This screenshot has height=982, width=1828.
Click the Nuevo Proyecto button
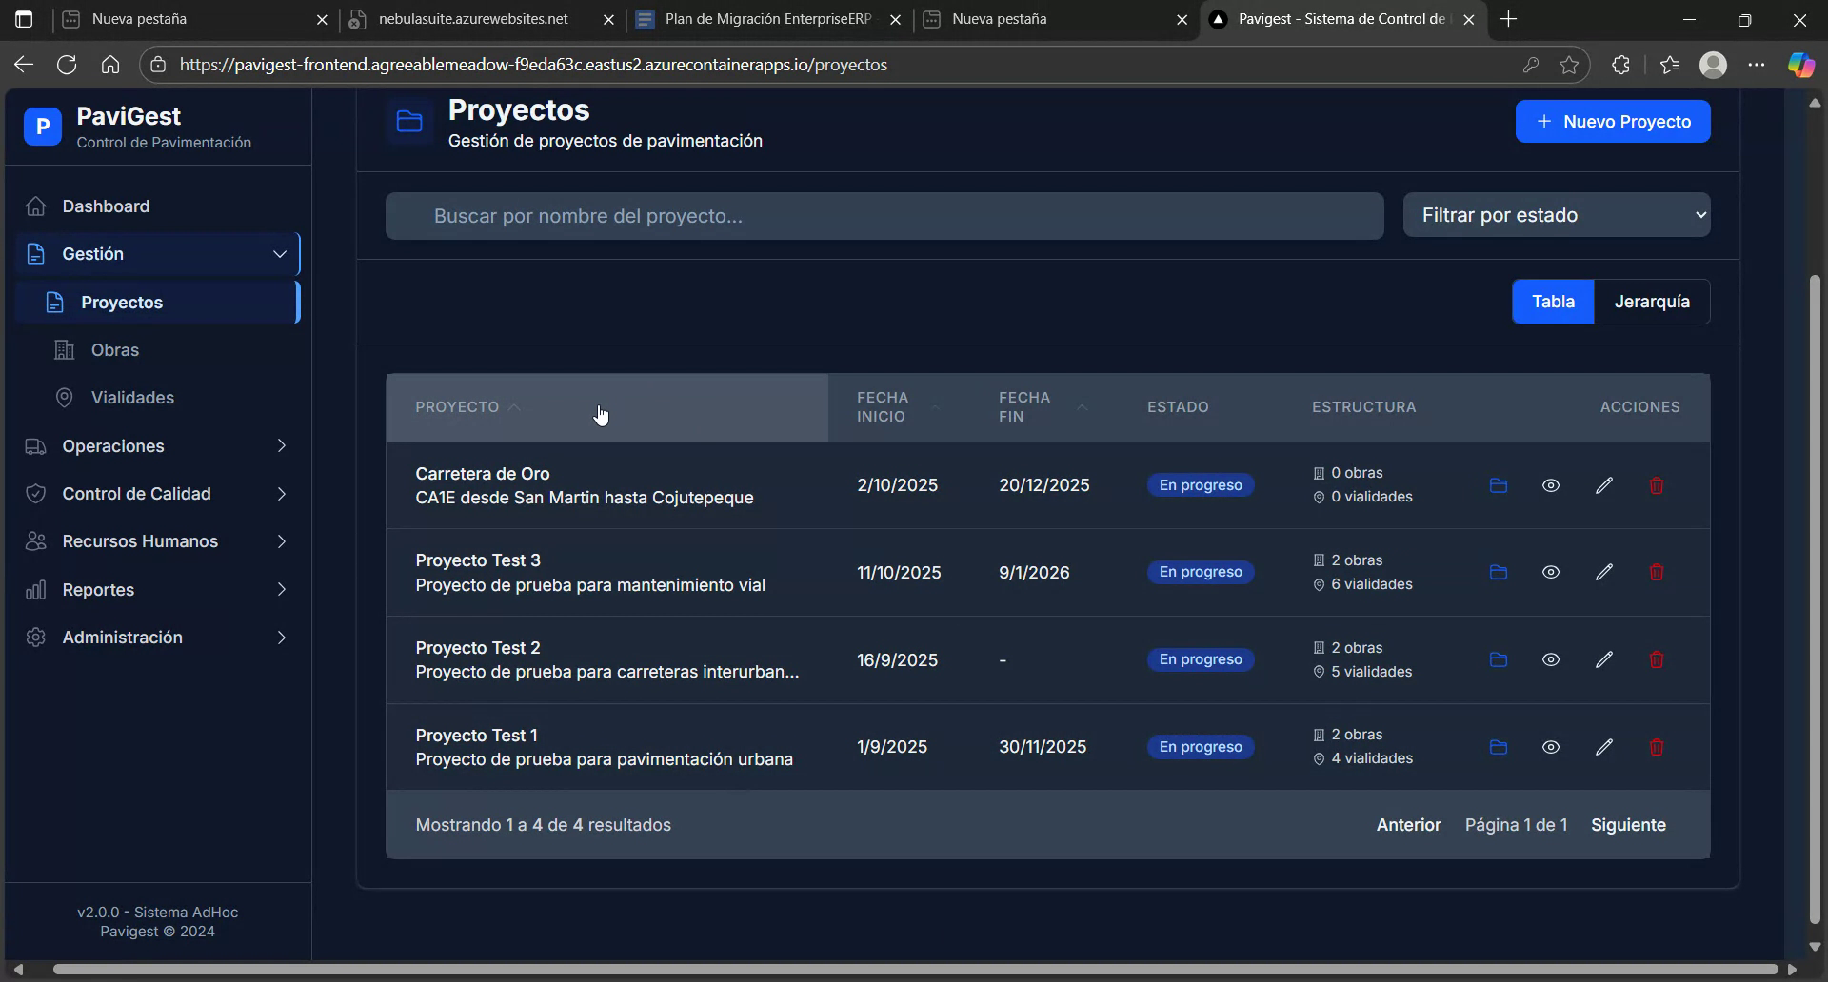1614,121
